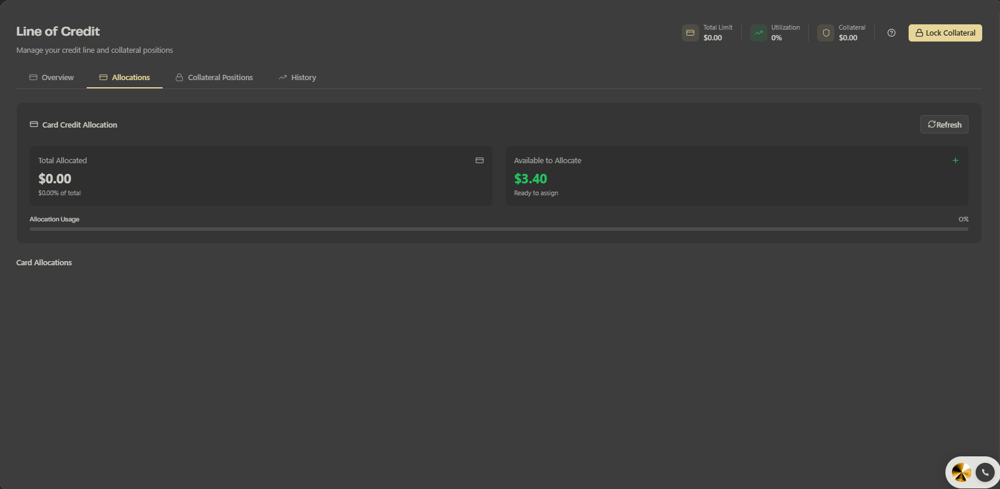The width and height of the screenshot is (1000, 489).
Task: Click the Collateral shield icon
Action: (826, 33)
